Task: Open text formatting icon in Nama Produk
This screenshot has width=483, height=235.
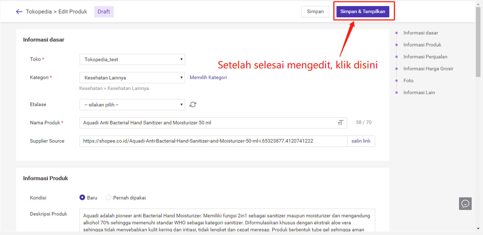Action: [340, 123]
